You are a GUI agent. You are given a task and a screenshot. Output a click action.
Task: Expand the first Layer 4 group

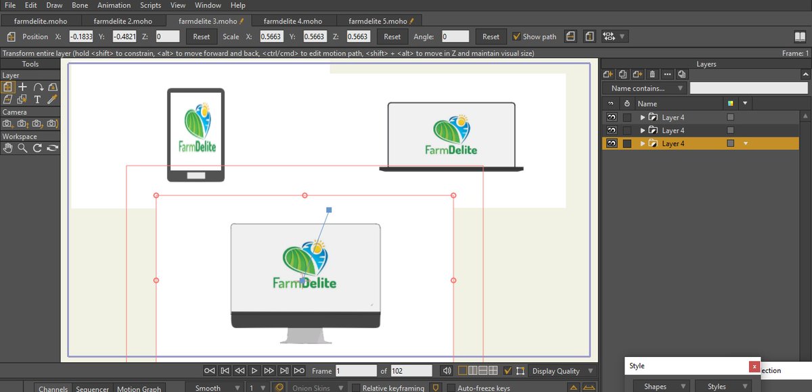[643, 118]
